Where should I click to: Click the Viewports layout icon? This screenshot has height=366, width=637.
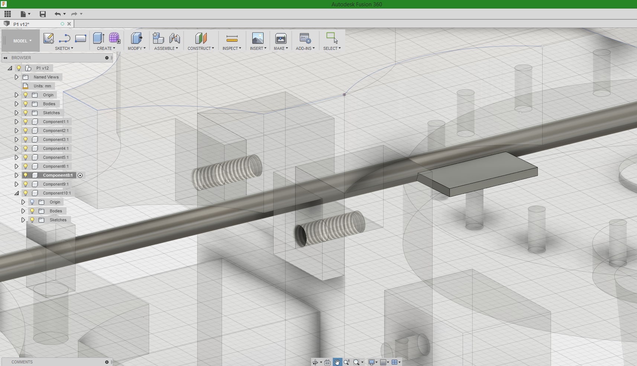pyautogui.click(x=395, y=362)
